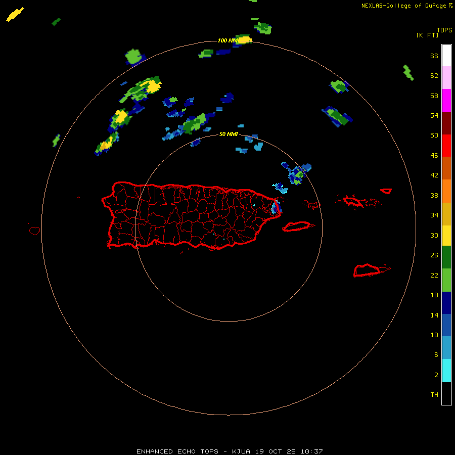Click the "TOPS" legend heading
Screen dimensions: 455x455
(444, 30)
